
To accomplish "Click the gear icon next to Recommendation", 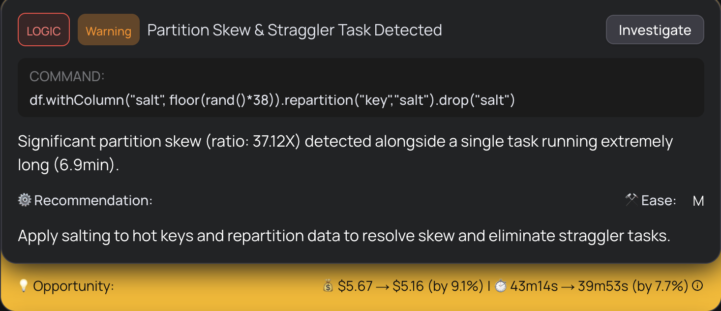I will click(x=24, y=200).
